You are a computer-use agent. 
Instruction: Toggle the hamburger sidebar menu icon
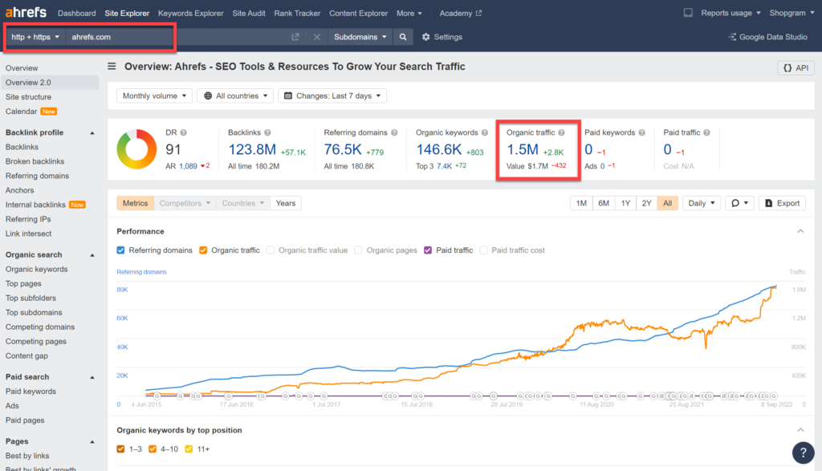pyautogui.click(x=112, y=67)
